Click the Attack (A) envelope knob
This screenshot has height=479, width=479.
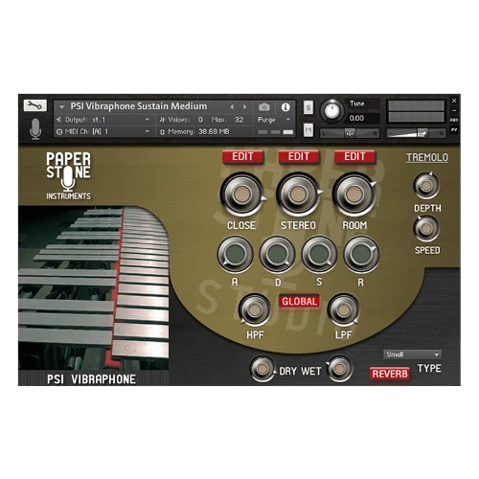click(x=236, y=255)
